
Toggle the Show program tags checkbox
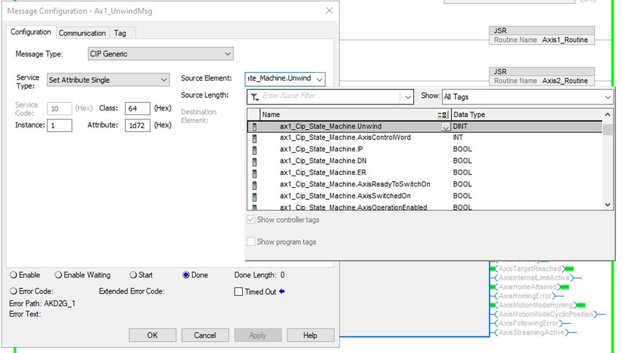251,242
